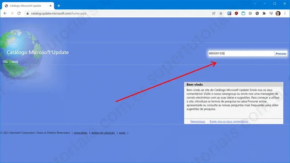Bookmark this page with the star icon
The width and height of the screenshot is (290, 163).
(221, 13)
